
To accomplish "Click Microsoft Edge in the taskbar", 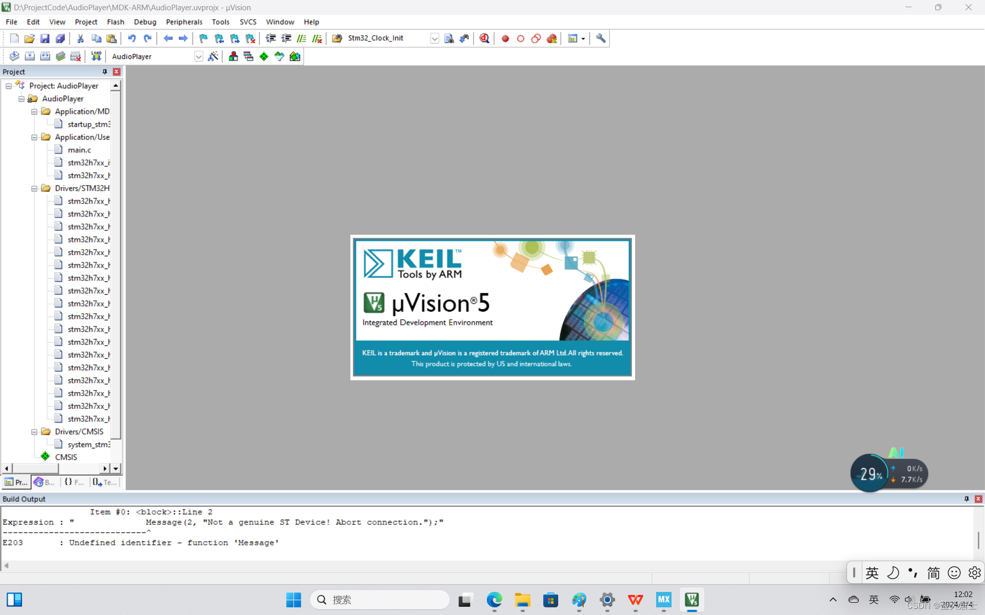I will (494, 600).
